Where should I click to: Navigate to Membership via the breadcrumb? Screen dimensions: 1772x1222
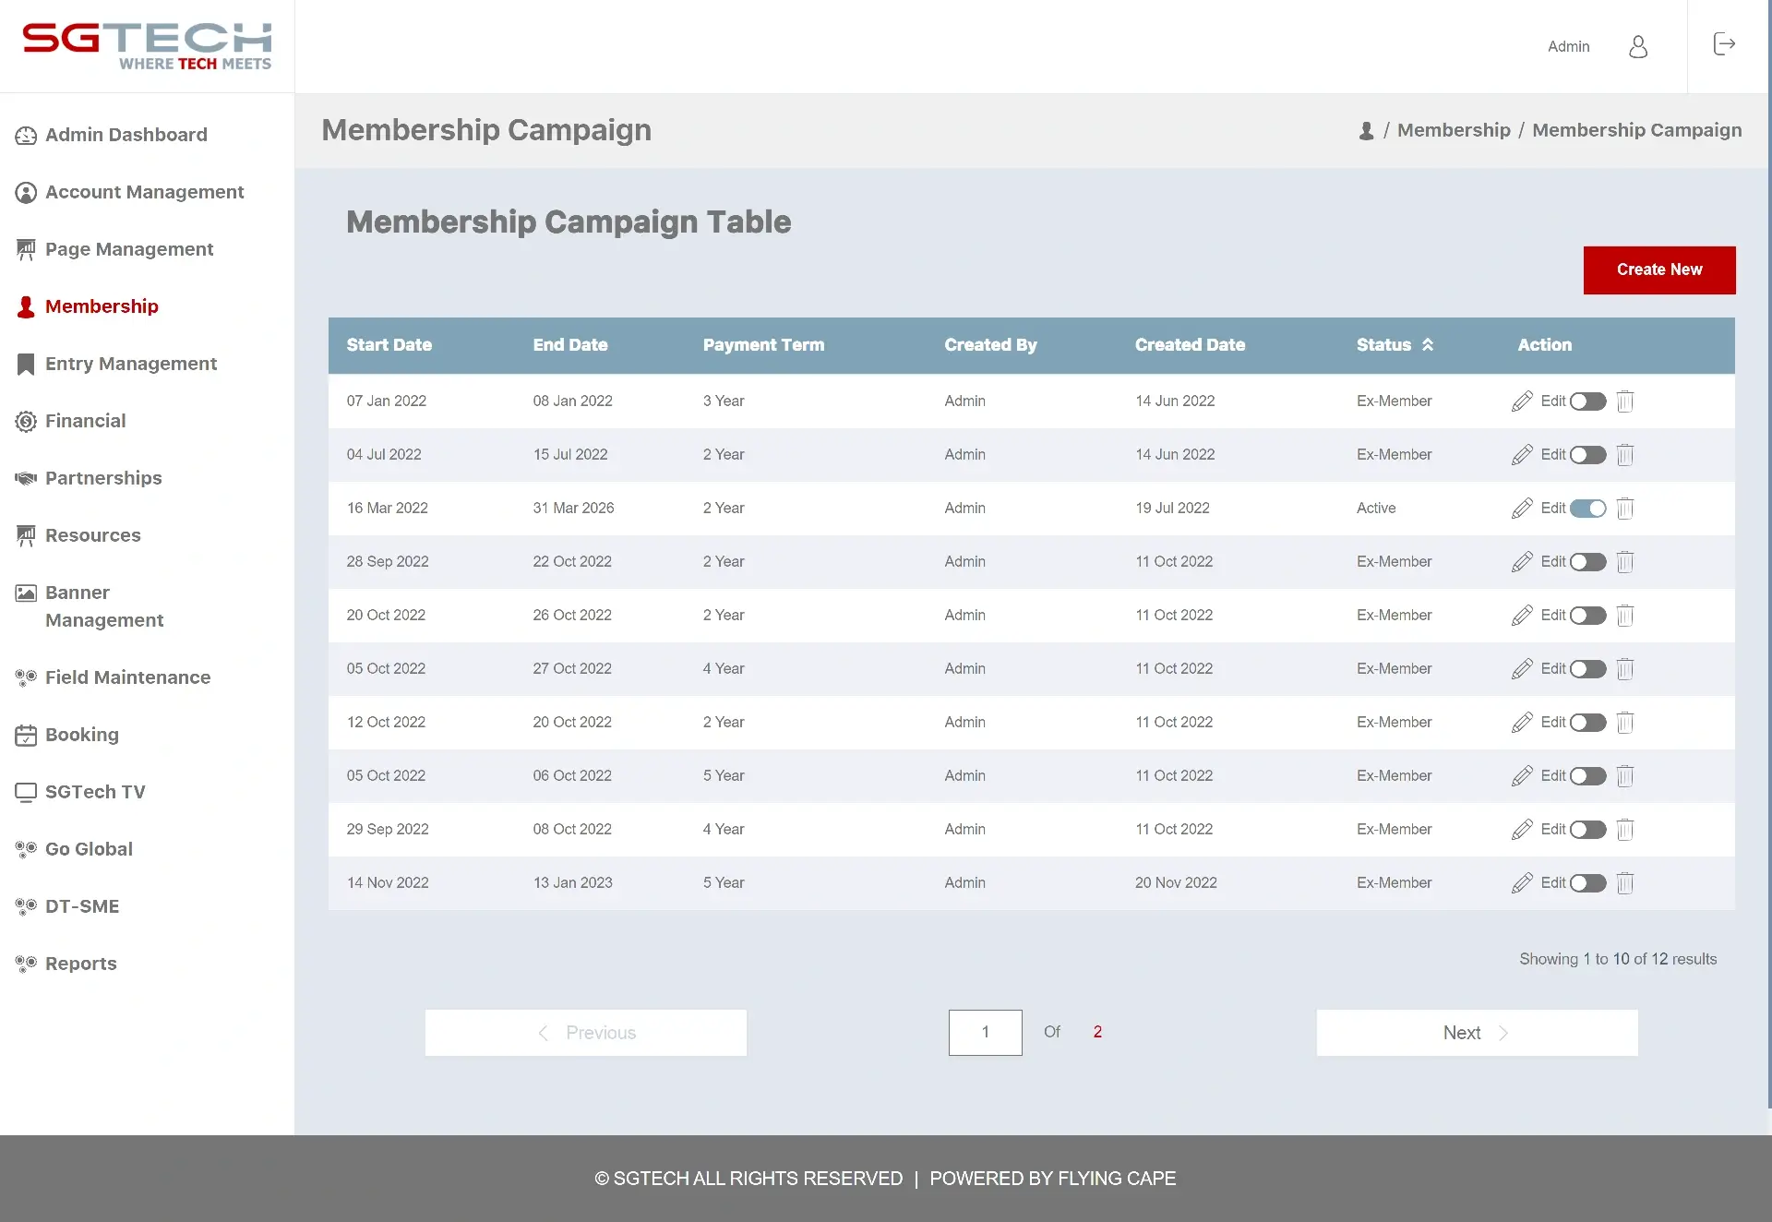(x=1454, y=129)
